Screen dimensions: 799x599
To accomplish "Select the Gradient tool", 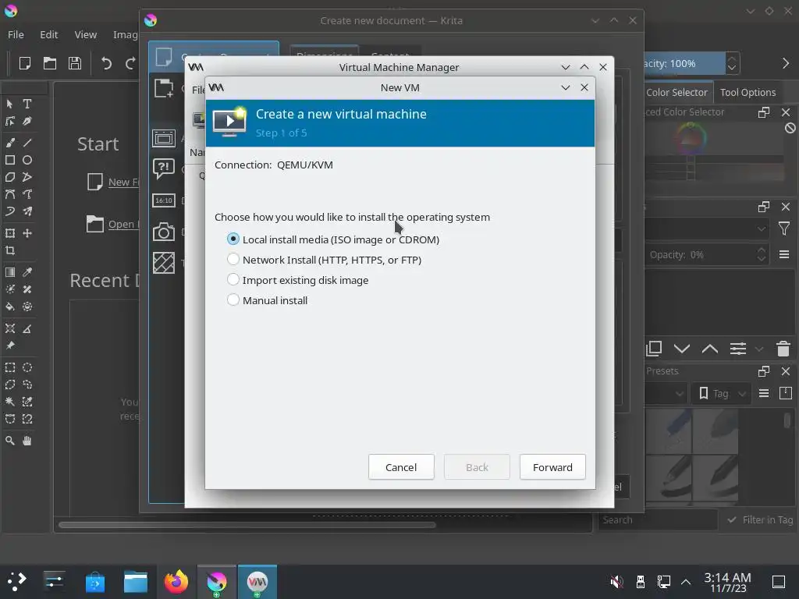I will click(x=9, y=272).
